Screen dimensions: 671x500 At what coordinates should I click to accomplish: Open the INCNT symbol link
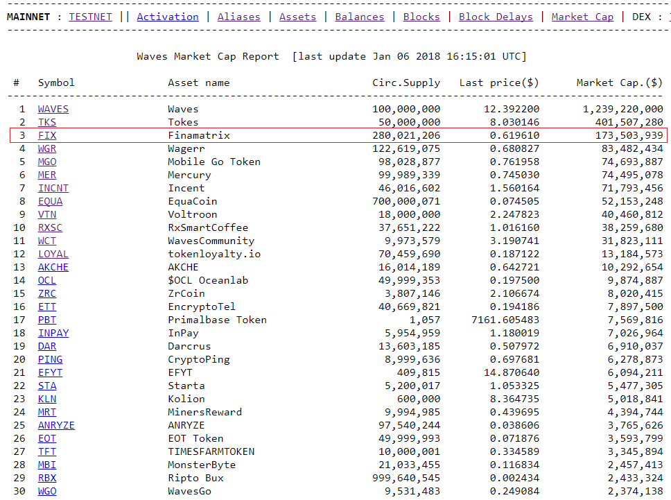click(53, 189)
